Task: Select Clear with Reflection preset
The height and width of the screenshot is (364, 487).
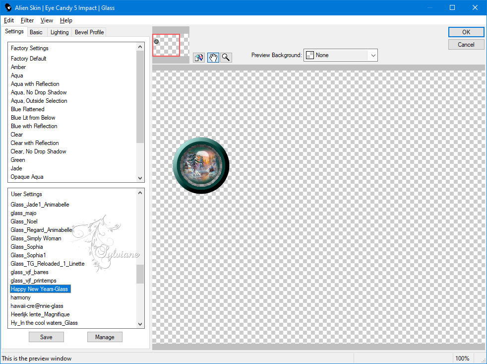Action: coord(35,143)
